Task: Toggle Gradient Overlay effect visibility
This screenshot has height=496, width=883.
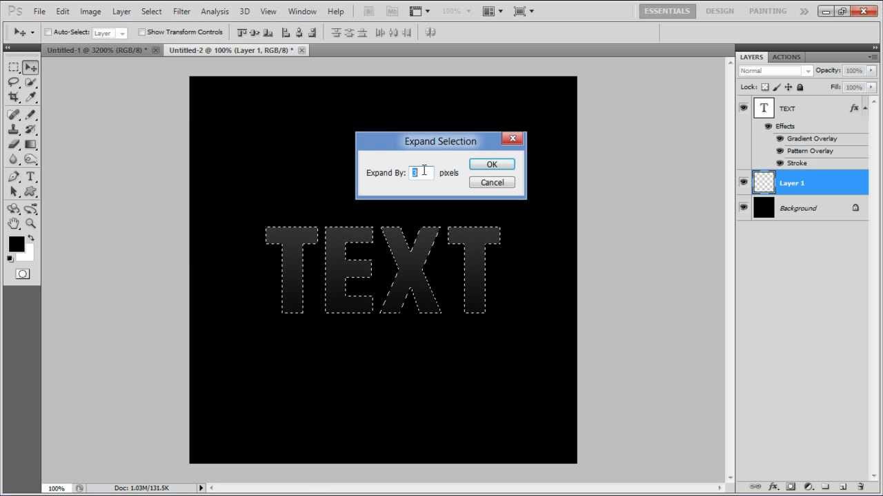Action: (780, 138)
